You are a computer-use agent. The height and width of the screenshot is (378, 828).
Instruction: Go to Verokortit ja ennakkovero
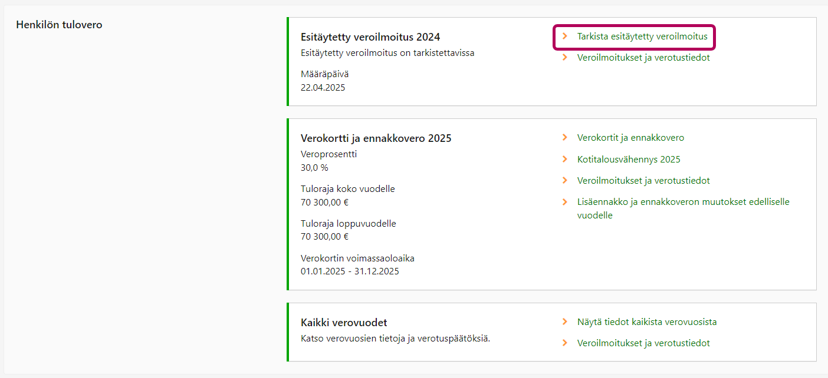point(630,138)
